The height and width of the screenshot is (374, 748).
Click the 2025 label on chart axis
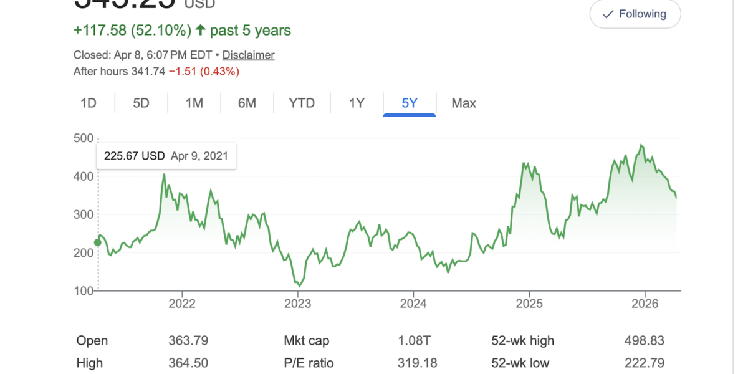529,304
